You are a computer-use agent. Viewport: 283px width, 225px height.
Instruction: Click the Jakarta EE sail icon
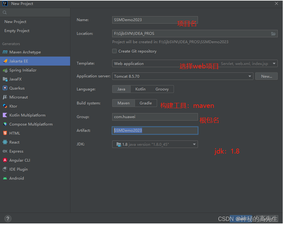click(5, 61)
